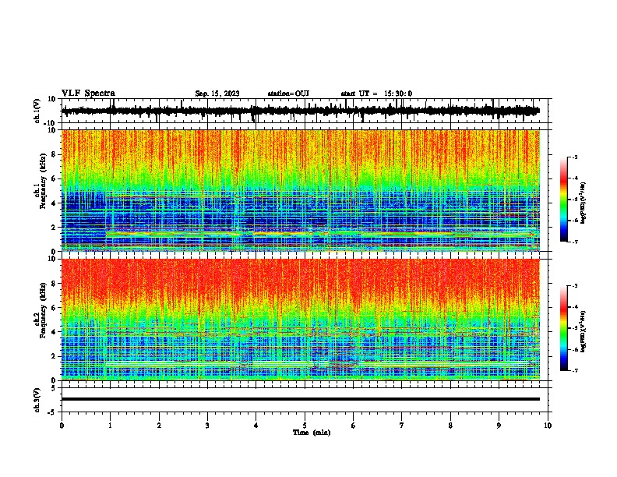Click the flat black ch.3 voltage trace
This screenshot has height=477, width=617.
click(x=301, y=399)
